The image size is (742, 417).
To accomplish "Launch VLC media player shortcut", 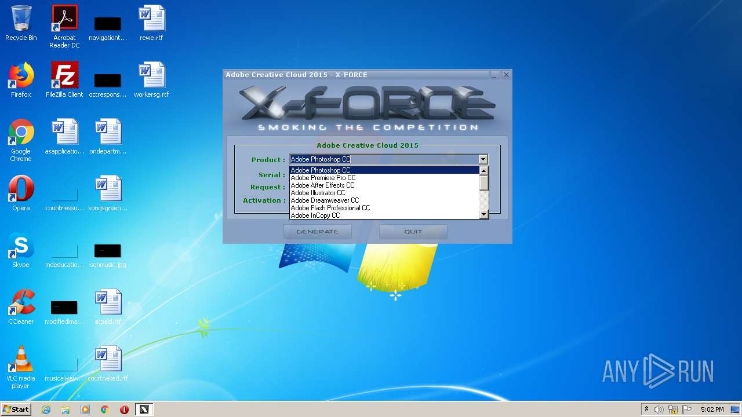I will [x=21, y=368].
